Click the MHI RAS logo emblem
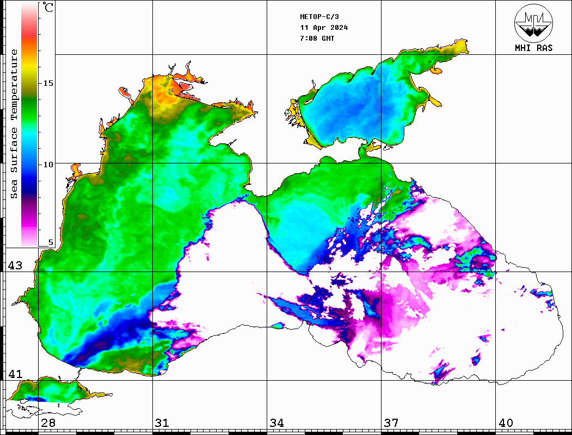Screen dimensions: 572x435 click(x=534, y=23)
